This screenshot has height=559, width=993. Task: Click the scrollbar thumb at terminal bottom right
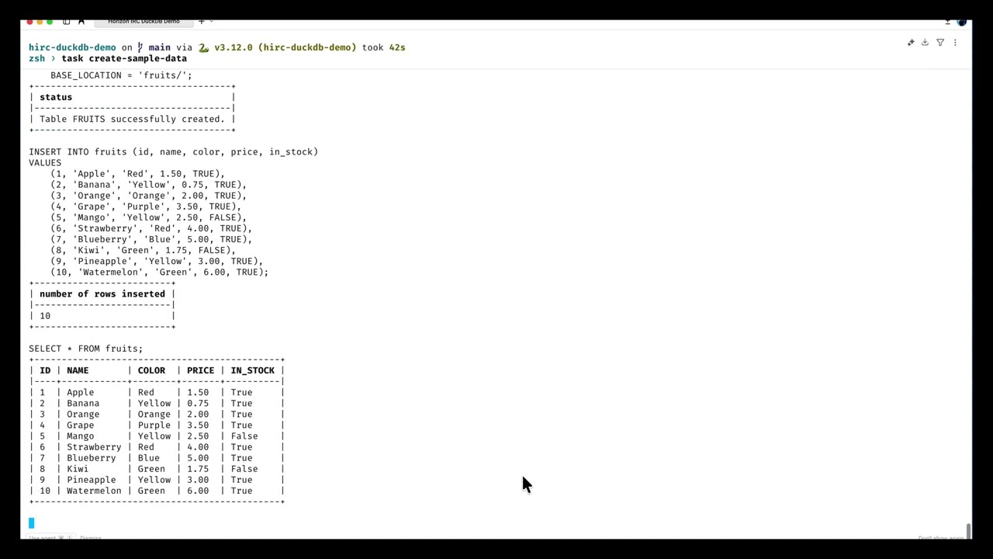click(968, 530)
